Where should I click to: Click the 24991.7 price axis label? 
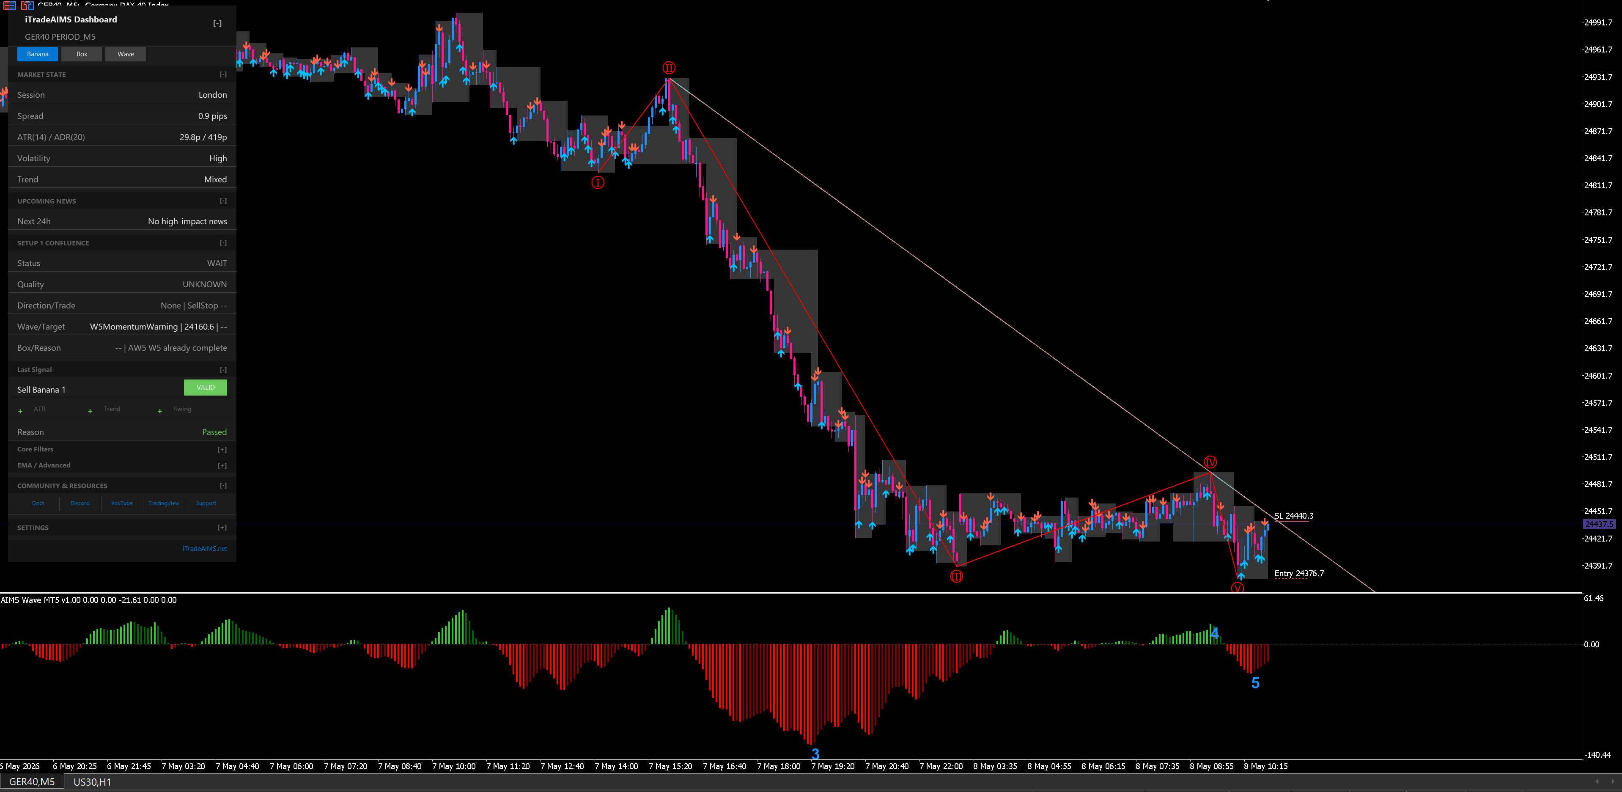pyautogui.click(x=1598, y=23)
